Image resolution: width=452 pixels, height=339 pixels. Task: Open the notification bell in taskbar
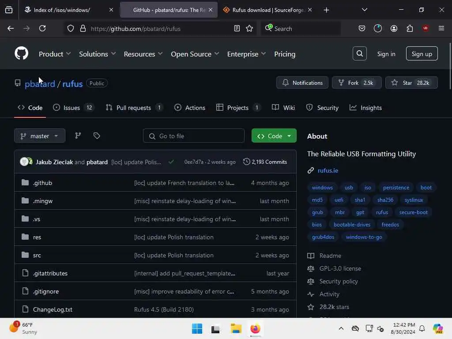pos(422,328)
